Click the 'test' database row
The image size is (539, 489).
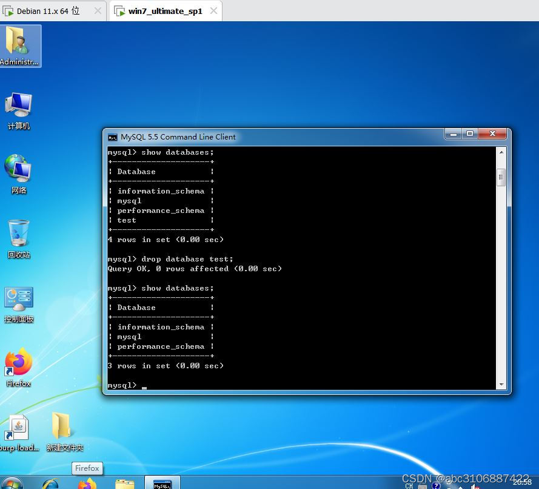tap(161, 220)
